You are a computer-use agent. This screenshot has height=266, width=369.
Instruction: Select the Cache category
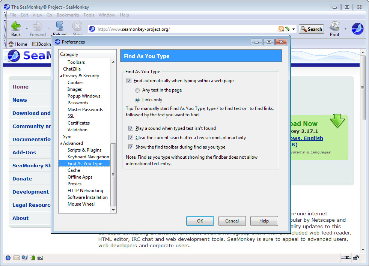pyautogui.click(x=74, y=170)
